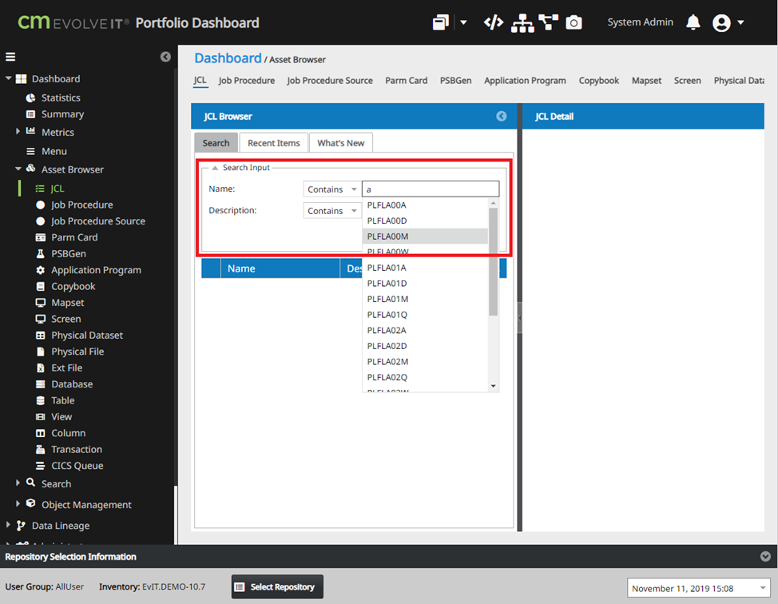Select PLFLA01Q from the suggestion list
Screen dimensions: 778x604
coord(425,315)
